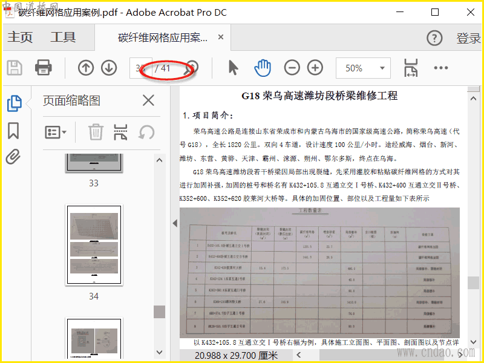The image size is (484, 363).
Task: Click the 登录 sign-in link
Action: point(468,38)
